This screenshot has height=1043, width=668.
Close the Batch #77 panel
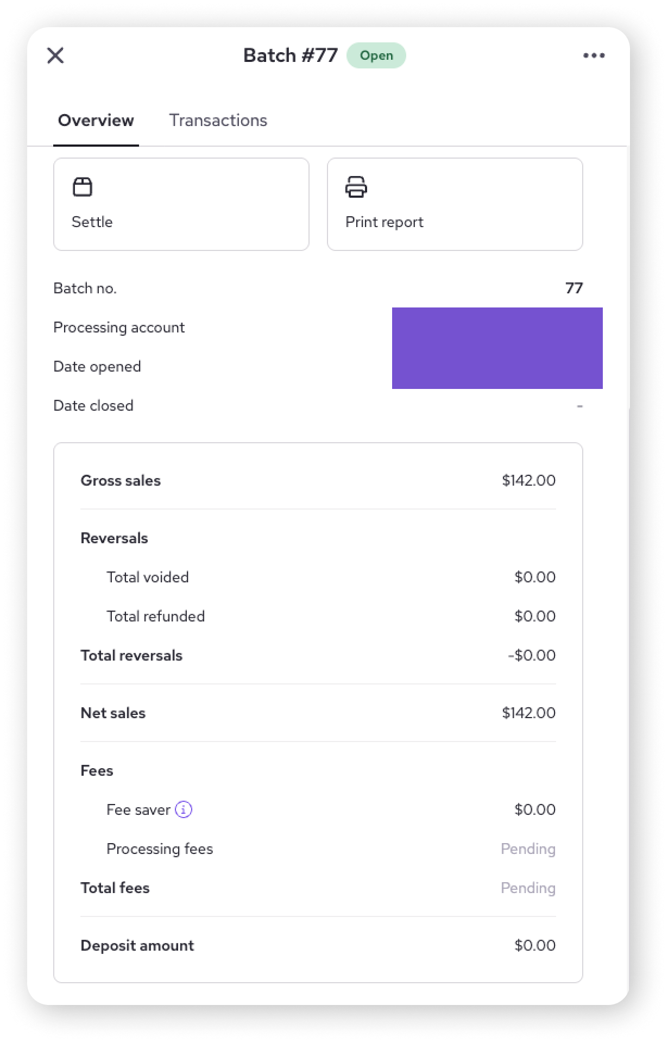tap(55, 55)
